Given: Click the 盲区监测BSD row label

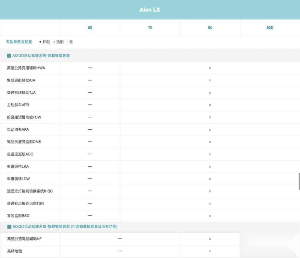Looking at the screenshot, I should (x=18, y=216).
